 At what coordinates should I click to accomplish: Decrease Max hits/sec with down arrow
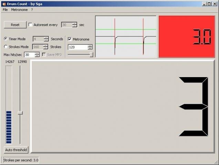point(37,56)
